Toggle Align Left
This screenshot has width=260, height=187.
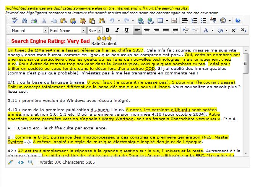coord(137,30)
